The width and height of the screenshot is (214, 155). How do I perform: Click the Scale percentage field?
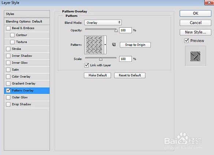click(125, 59)
